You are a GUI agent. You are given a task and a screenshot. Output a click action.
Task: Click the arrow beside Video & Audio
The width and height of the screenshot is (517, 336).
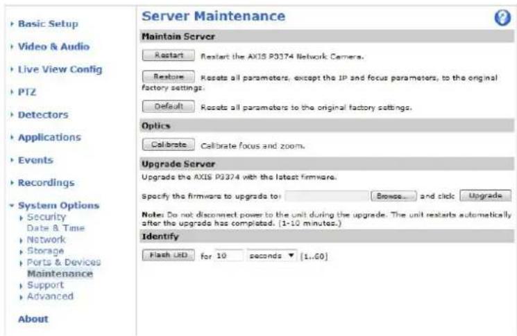tap(12, 46)
